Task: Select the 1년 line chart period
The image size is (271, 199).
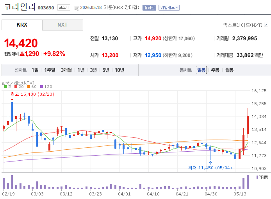Action: [x=81, y=70]
